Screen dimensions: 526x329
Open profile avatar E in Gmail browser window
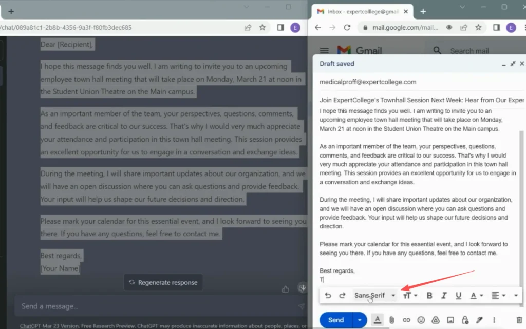click(511, 28)
